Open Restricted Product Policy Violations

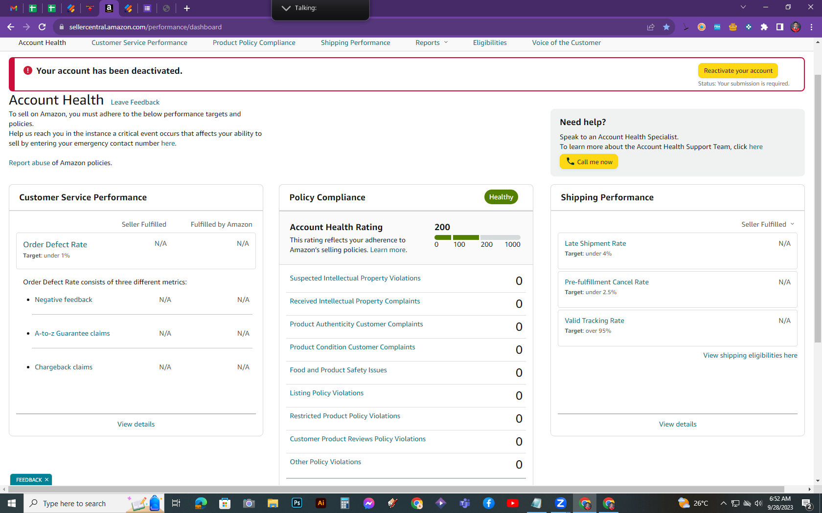(x=345, y=416)
